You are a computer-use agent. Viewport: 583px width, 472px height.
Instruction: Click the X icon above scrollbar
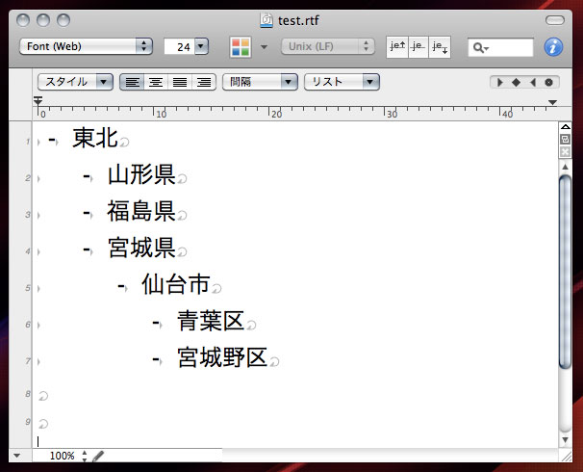coord(565,152)
